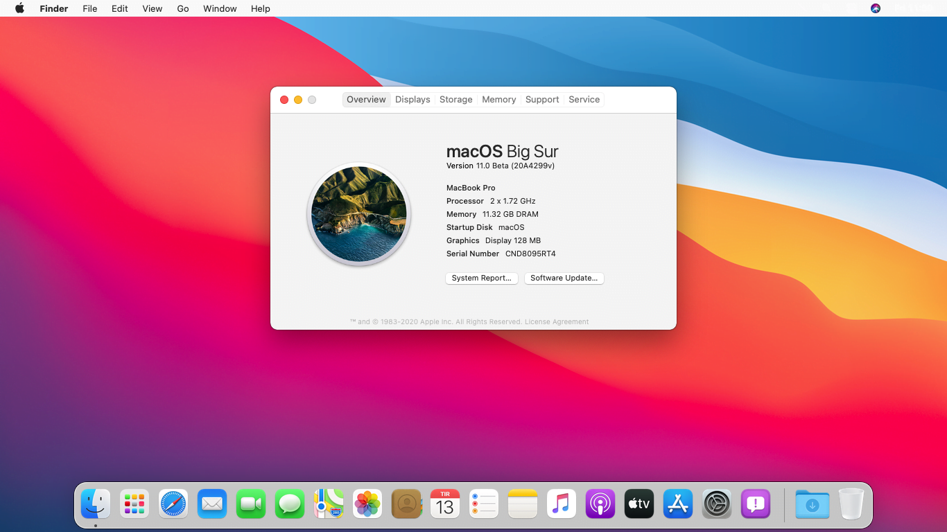Click the System Report button
Image resolution: width=947 pixels, height=532 pixels.
[x=482, y=278]
